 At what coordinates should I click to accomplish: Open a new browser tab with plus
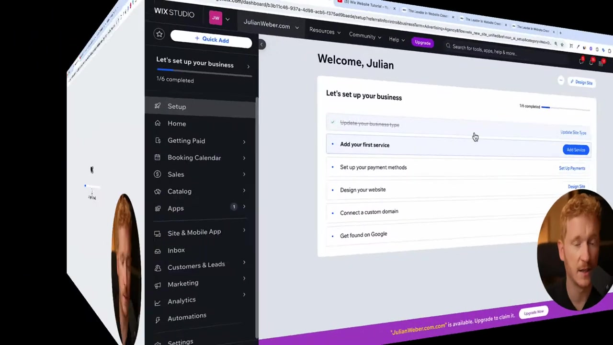click(561, 33)
